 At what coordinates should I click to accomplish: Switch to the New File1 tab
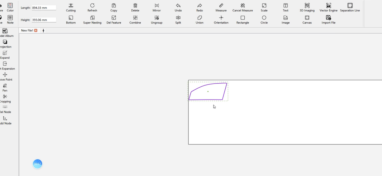click(28, 30)
